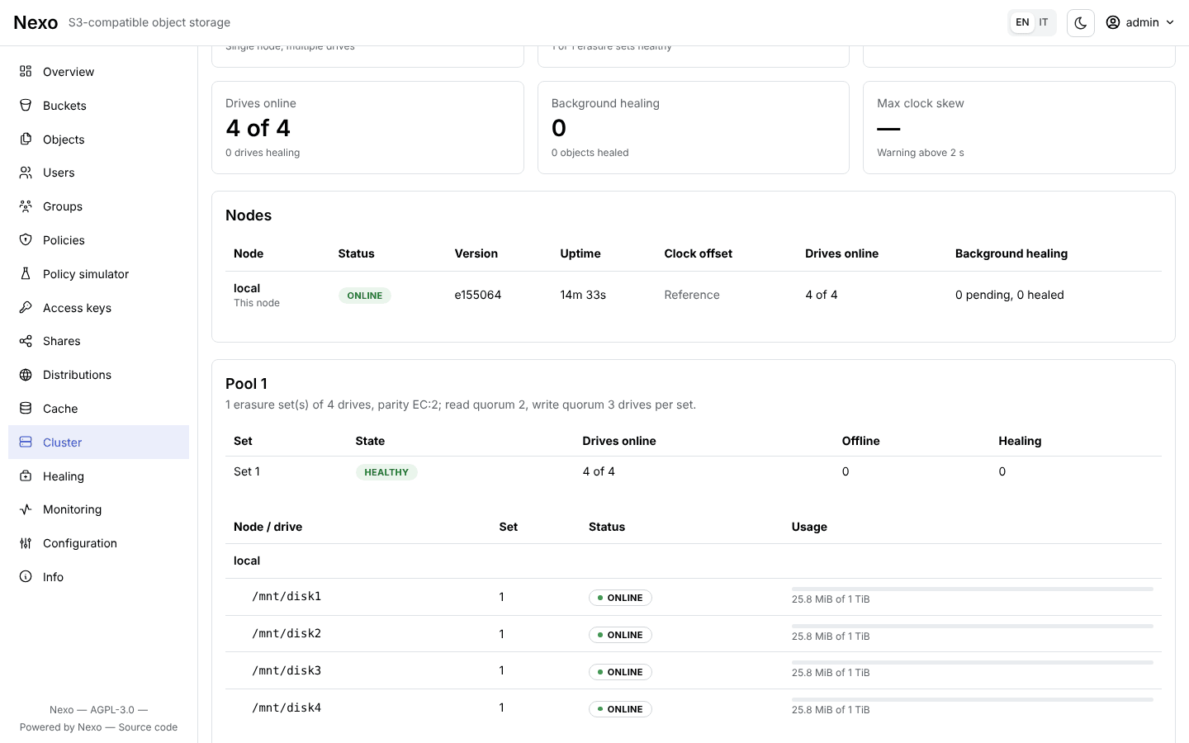Viewport: 1189px width, 743px height.
Task: Open the Access keys page
Action: [99, 308]
